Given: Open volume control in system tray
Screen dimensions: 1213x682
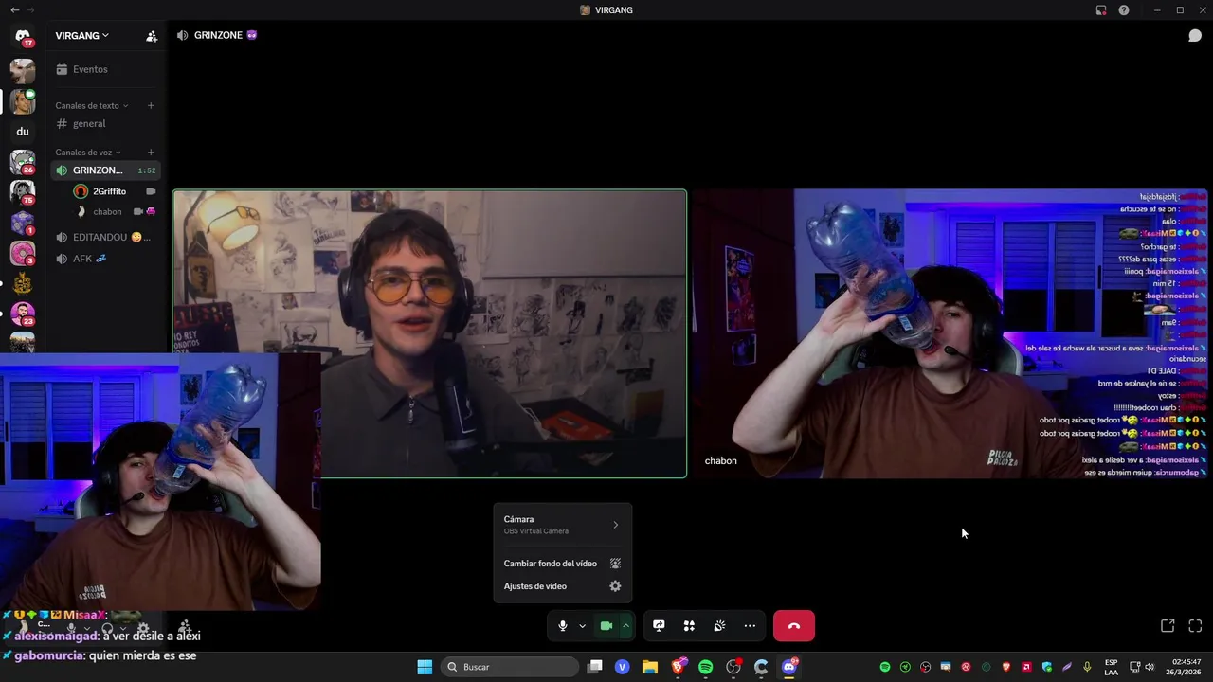Looking at the screenshot, I should 1150,667.
